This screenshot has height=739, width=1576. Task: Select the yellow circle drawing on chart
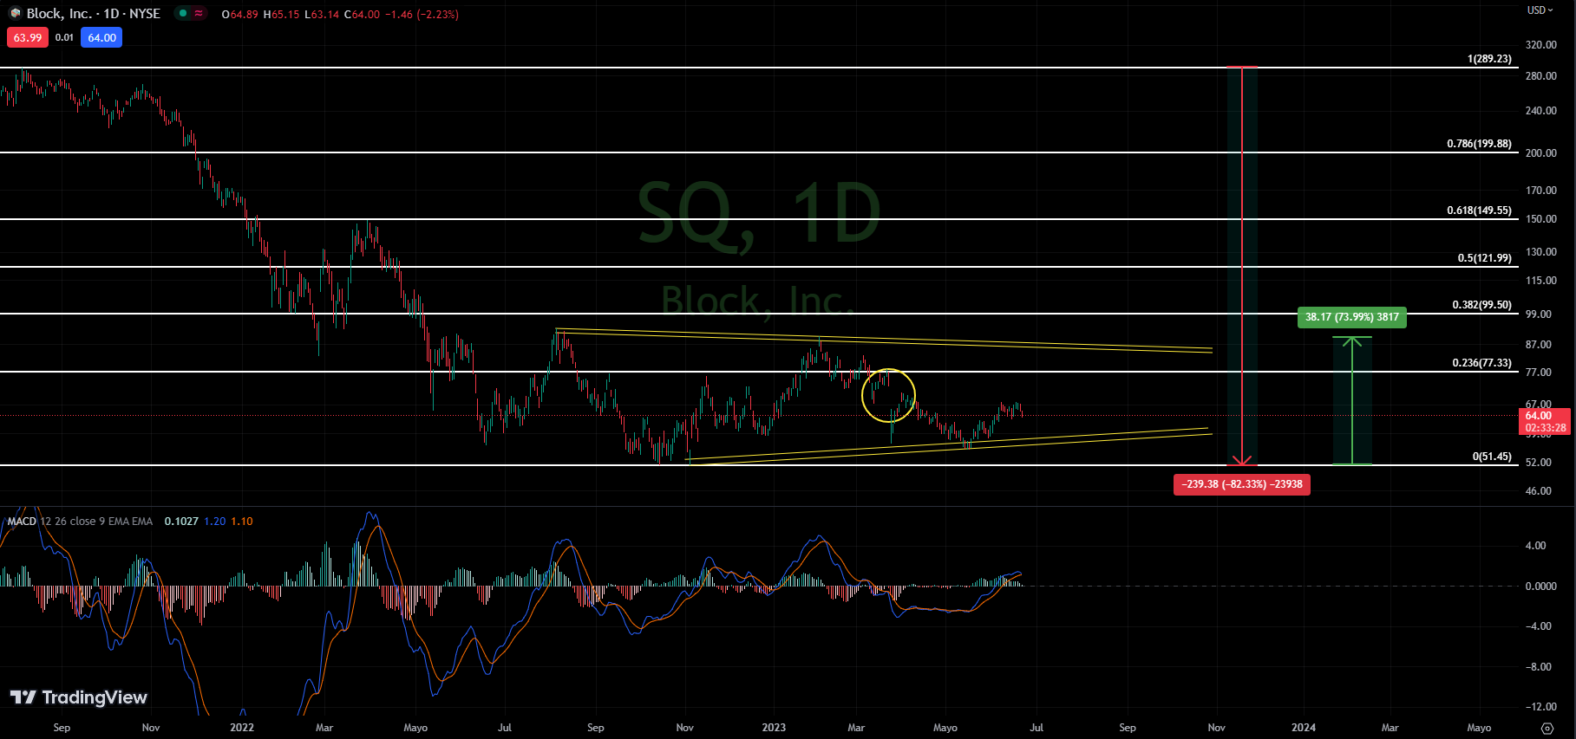click(888, 395)
